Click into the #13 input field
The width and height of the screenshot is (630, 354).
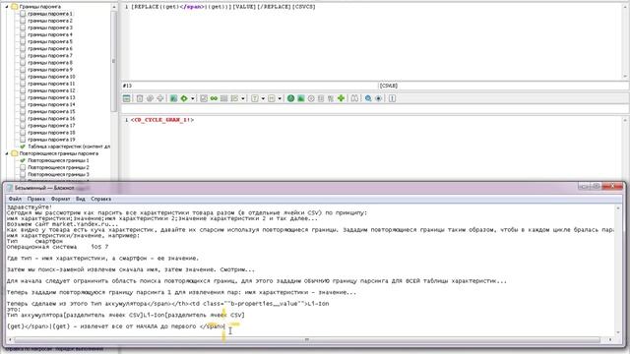click(x=249, y=86)
